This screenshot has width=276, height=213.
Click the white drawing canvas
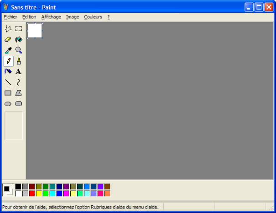pos(35,30)
